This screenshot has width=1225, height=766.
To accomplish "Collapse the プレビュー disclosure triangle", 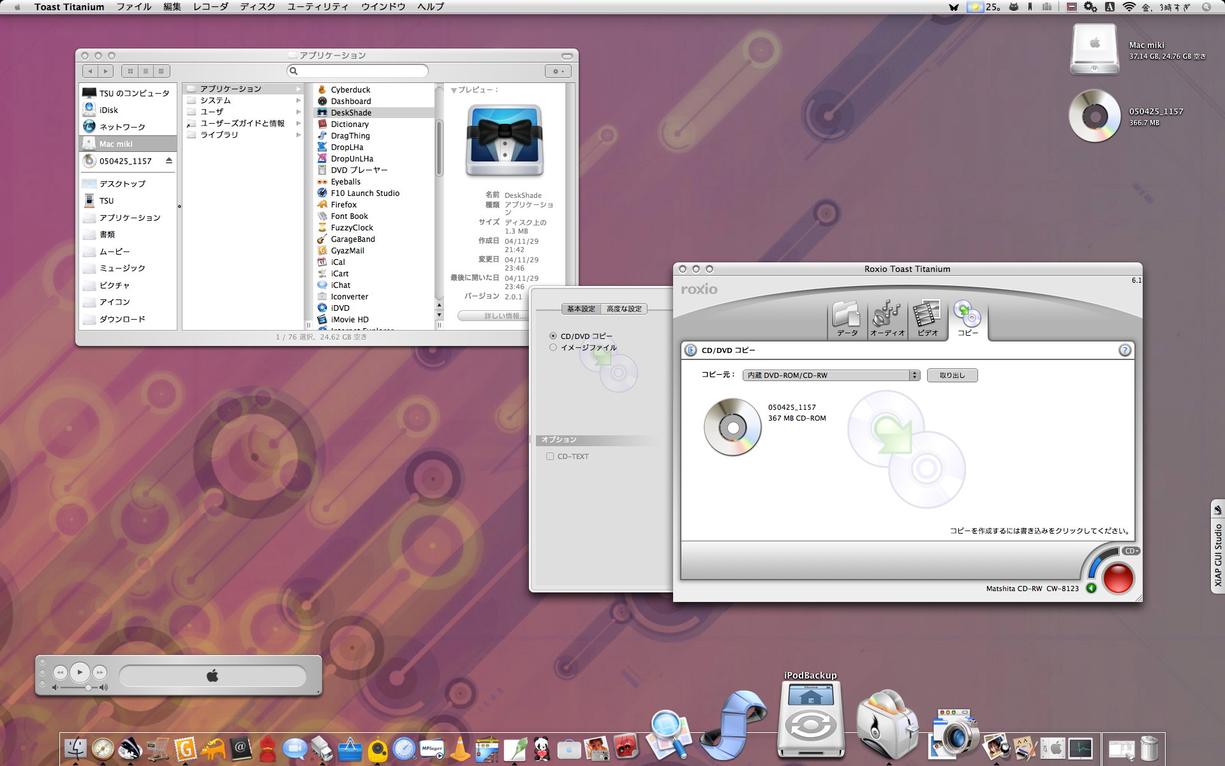I will 454,91.
